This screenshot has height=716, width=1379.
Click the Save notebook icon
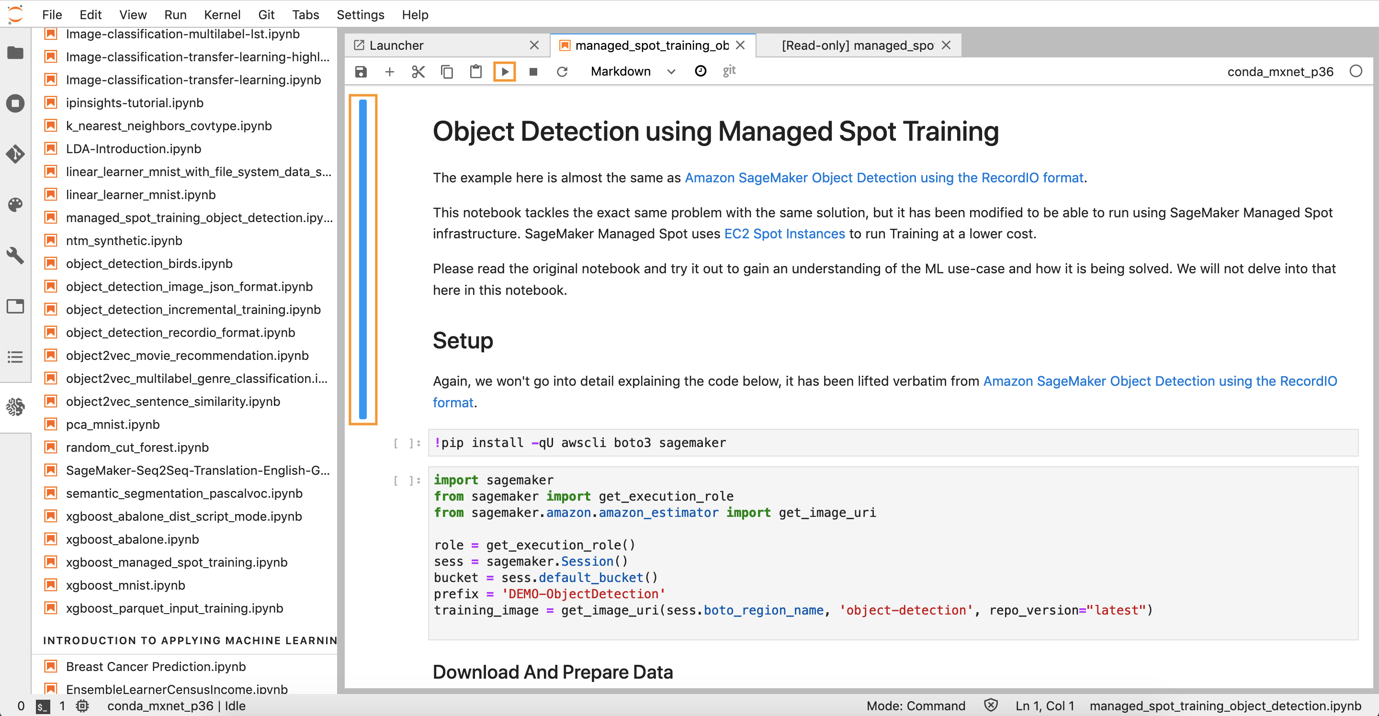(x=360, y=71)
